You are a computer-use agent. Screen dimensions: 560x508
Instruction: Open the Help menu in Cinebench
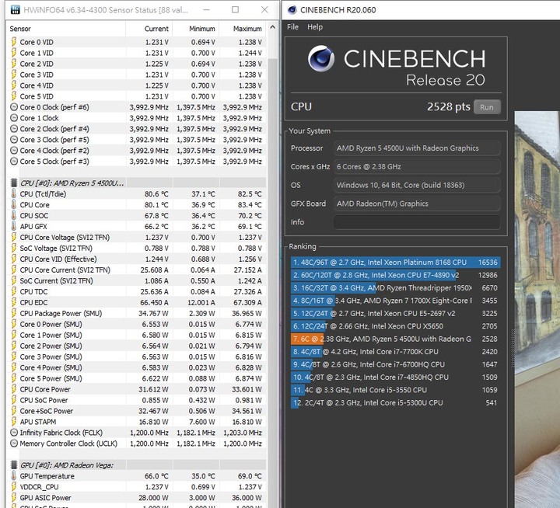pos(315,26)
